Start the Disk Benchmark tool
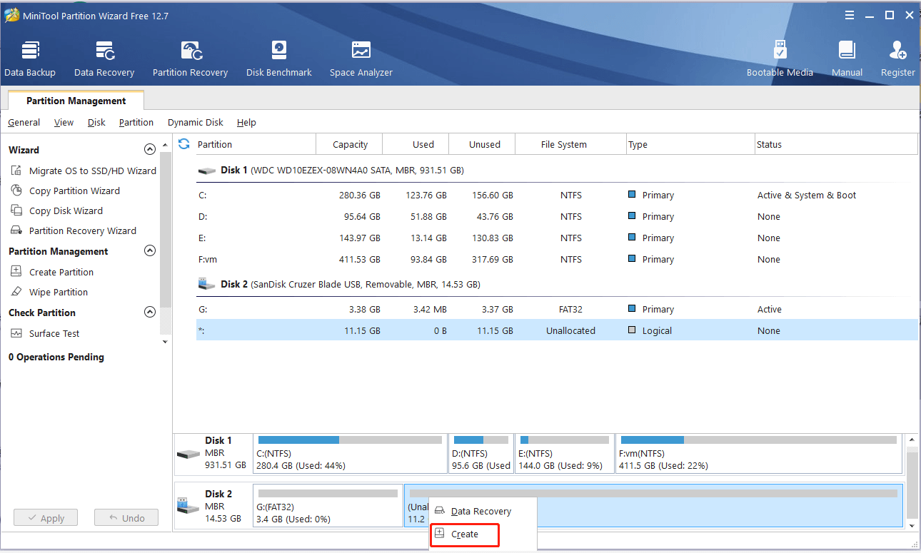 coord(279,59)
